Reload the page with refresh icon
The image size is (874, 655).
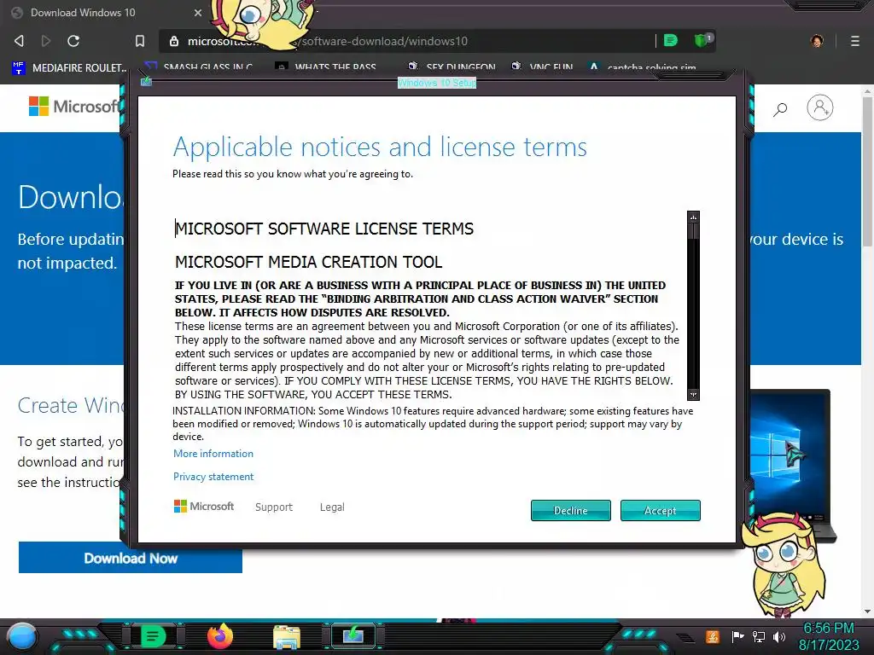73,41
